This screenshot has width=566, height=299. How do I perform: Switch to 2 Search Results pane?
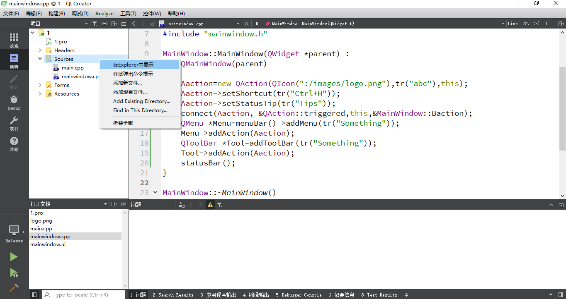[173, 295]
